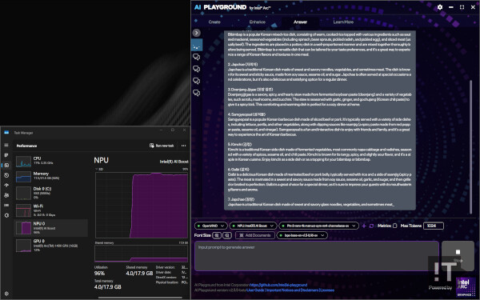Open Task Manager hamburger navigation menu
Screen dimensions: 480x300
tap(6, 145)
